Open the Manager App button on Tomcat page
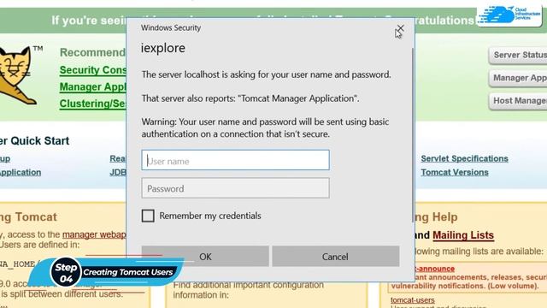The height and width of the screenshot is (308, 547). 519,78
